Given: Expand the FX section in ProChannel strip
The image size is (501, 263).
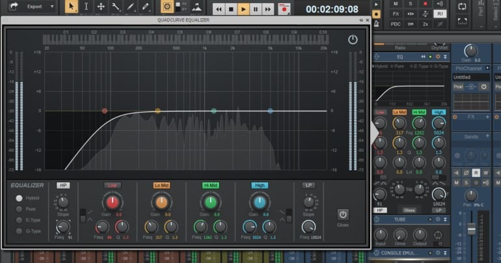Looking at the screenshot, I should 470,117.
